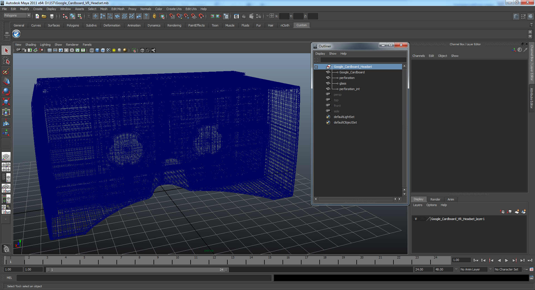Open the Edit Mesh menu

[118, 9]
